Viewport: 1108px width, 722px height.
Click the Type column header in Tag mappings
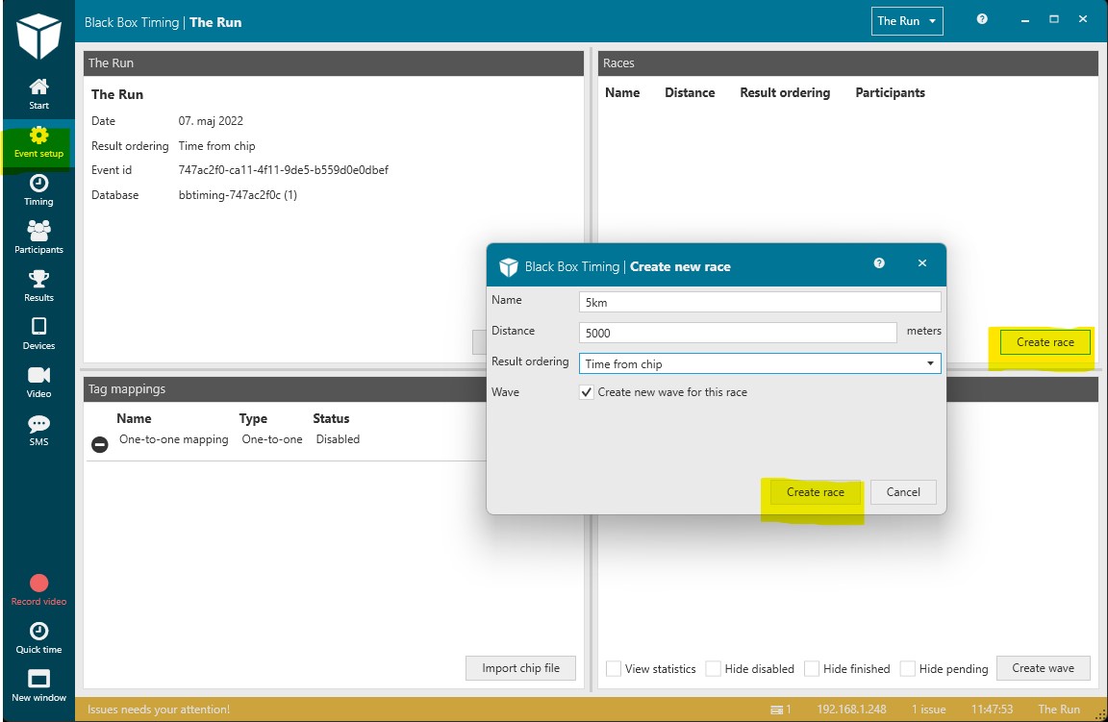point(253,418)
